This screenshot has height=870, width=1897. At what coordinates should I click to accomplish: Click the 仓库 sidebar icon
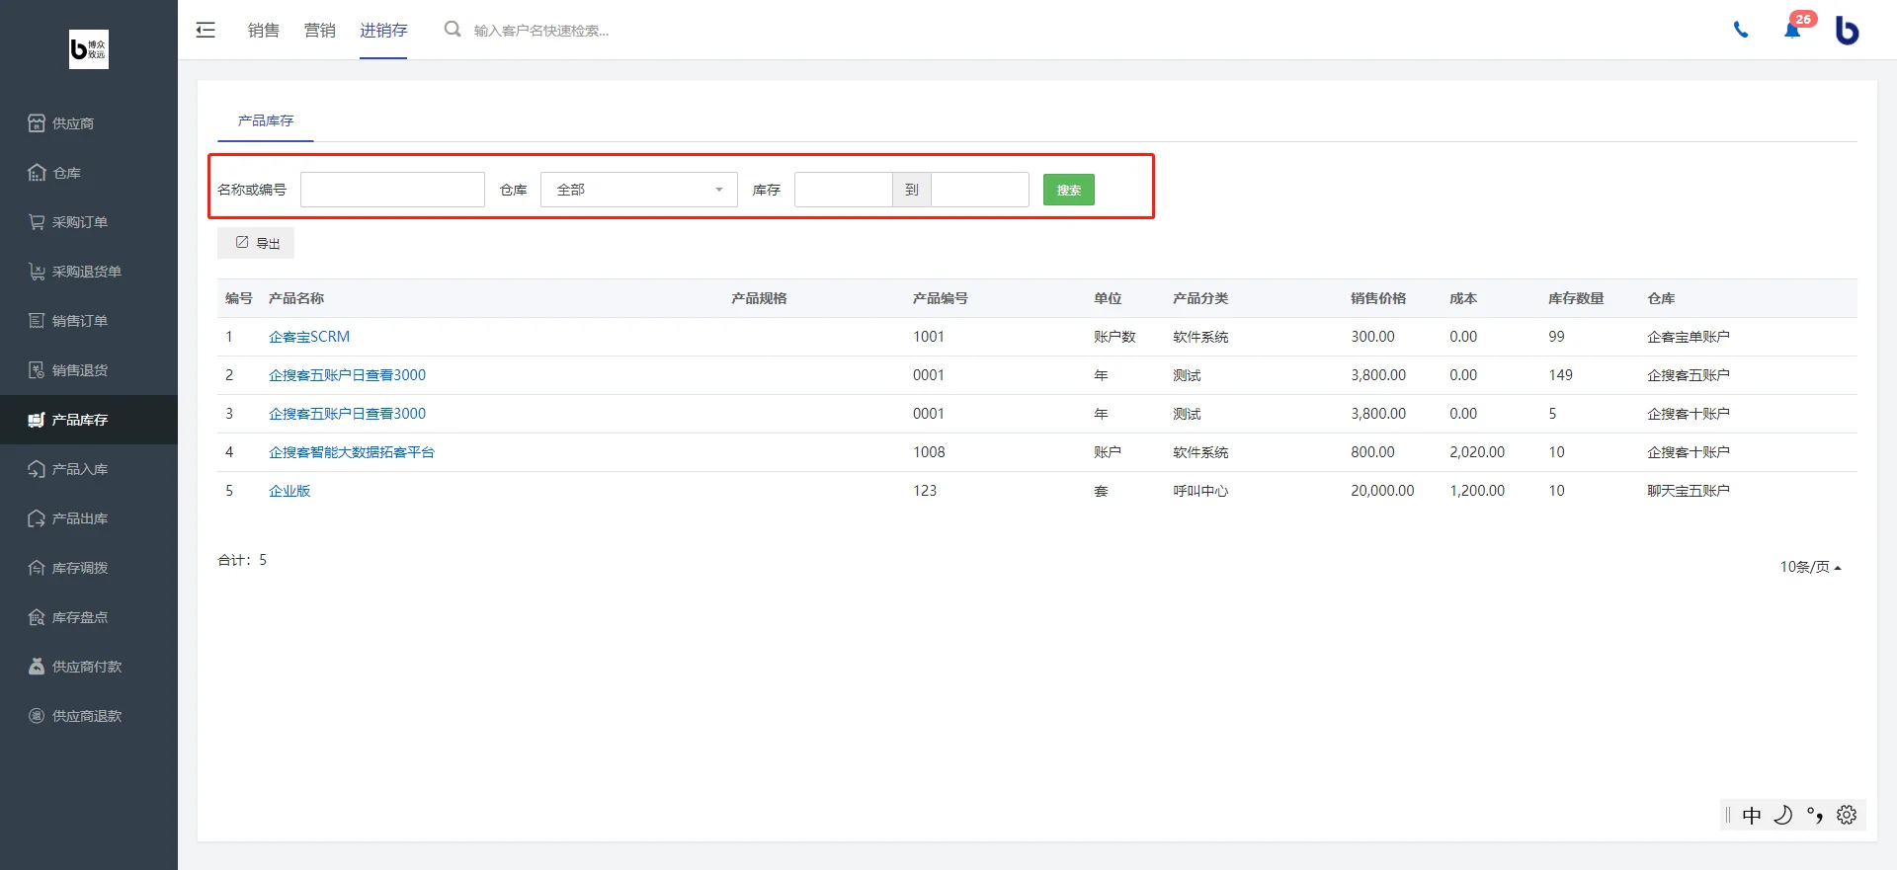pyautogui.click(x=37, y=173)
